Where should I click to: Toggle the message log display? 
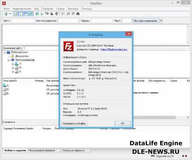15,14
